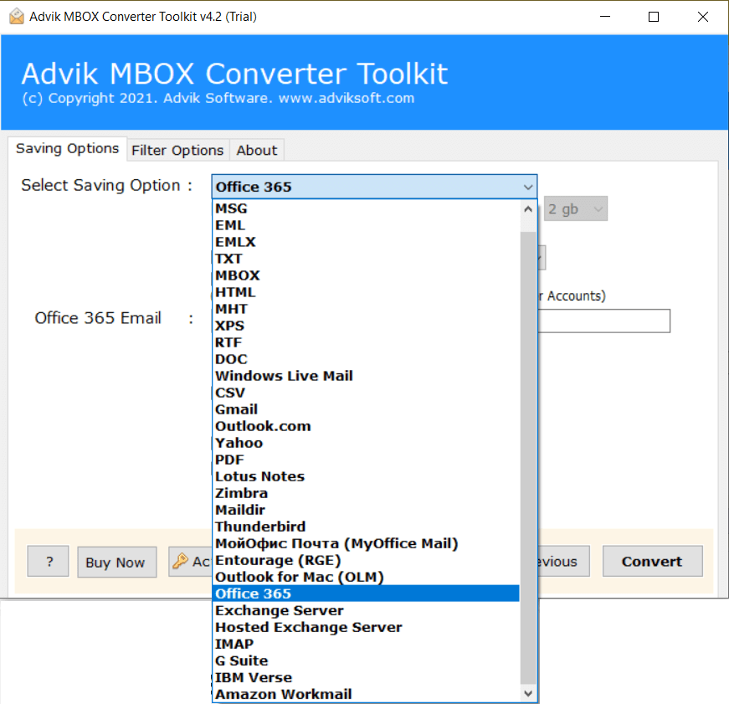
Task: Pick PDF from the list
Action: [x=366, y=460]
